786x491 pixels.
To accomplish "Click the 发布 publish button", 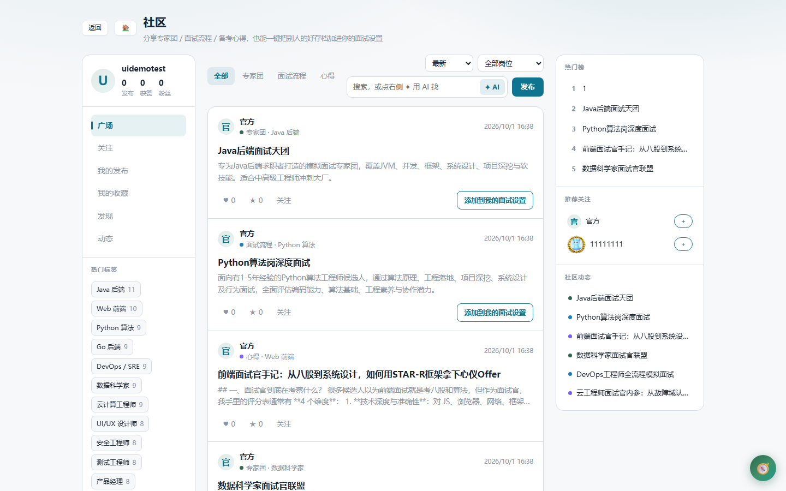I will click(x=528, y=87).
